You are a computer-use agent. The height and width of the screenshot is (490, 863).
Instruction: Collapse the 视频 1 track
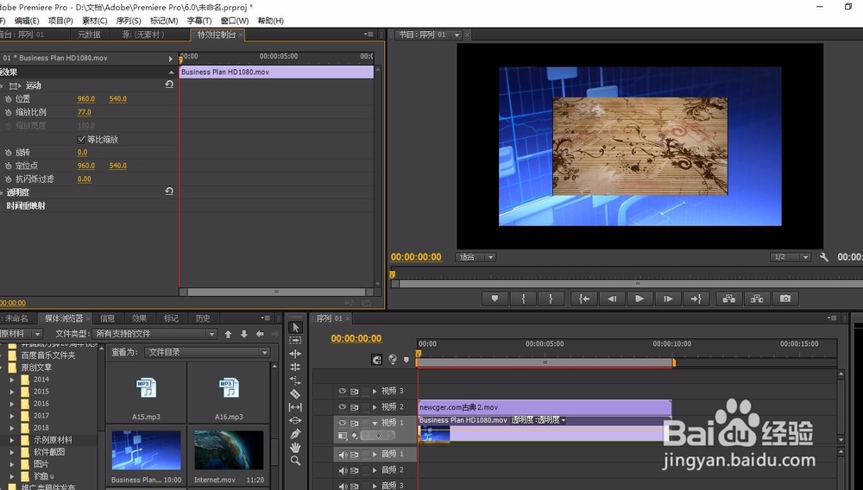coord(375,423)
